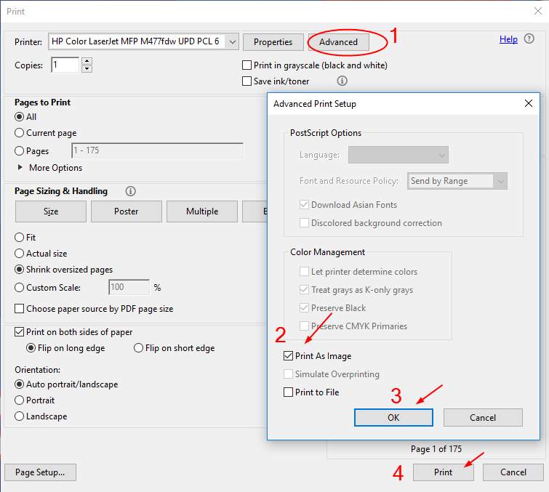Decrease copies with the down arrow

(87, 69)
